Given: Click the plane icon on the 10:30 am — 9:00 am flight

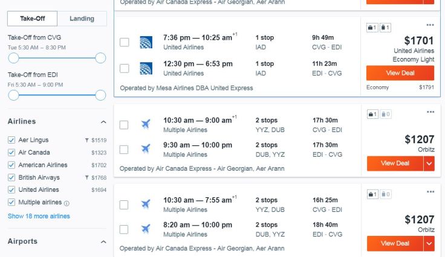Looking at the screenshot, I should (x=145, y=124).
